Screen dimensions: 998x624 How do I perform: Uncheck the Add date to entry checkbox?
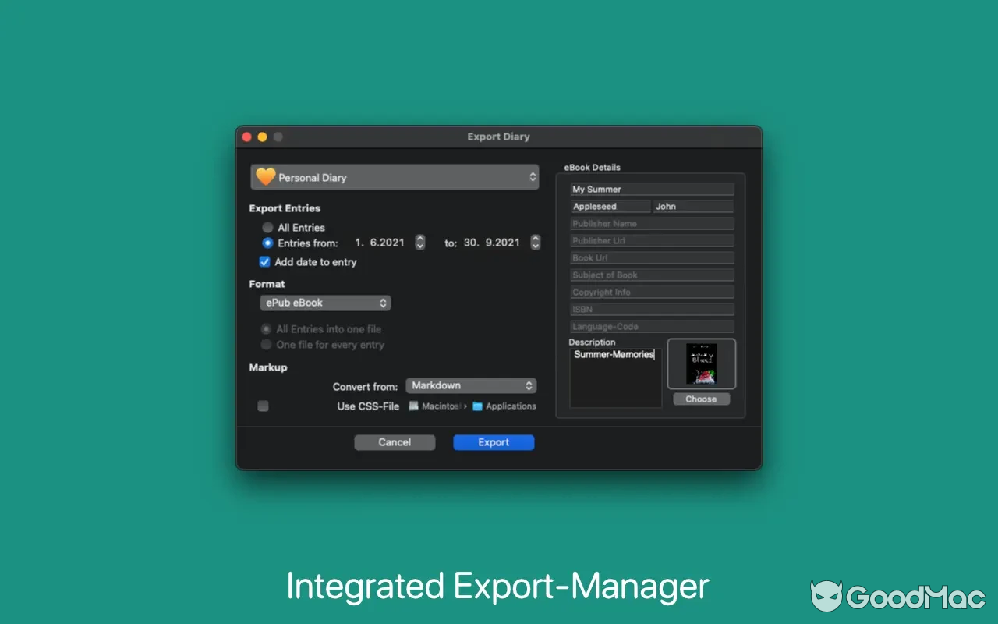(x=264, y=262)
